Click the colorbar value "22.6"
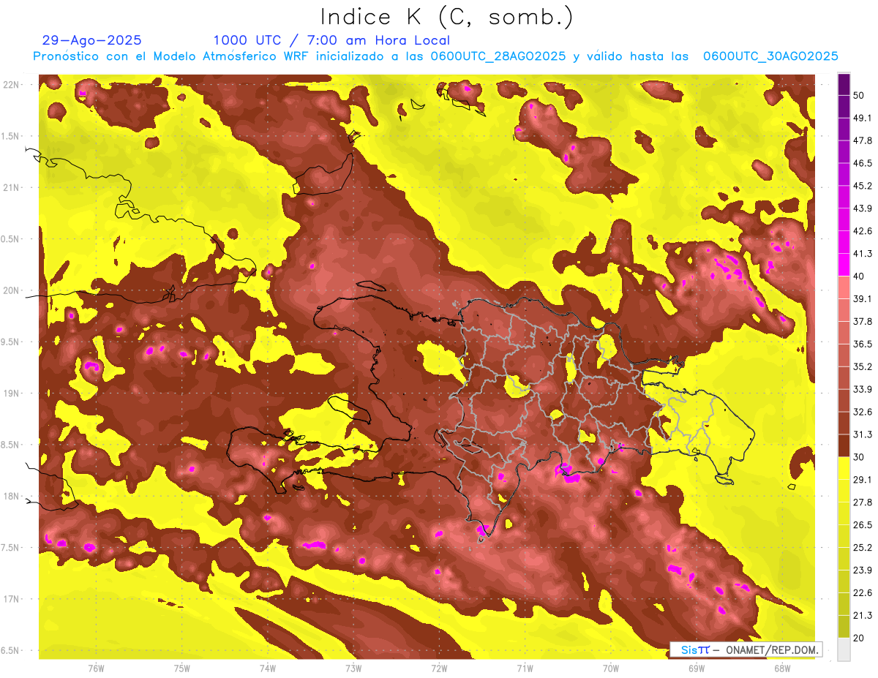This screenshot has width=878, height=678. coord(863,593)
